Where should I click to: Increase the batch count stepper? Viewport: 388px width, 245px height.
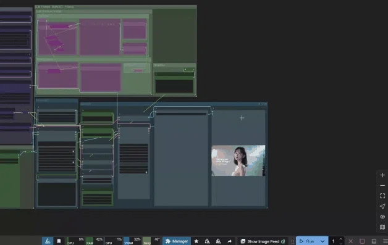[x=341, y=239]
